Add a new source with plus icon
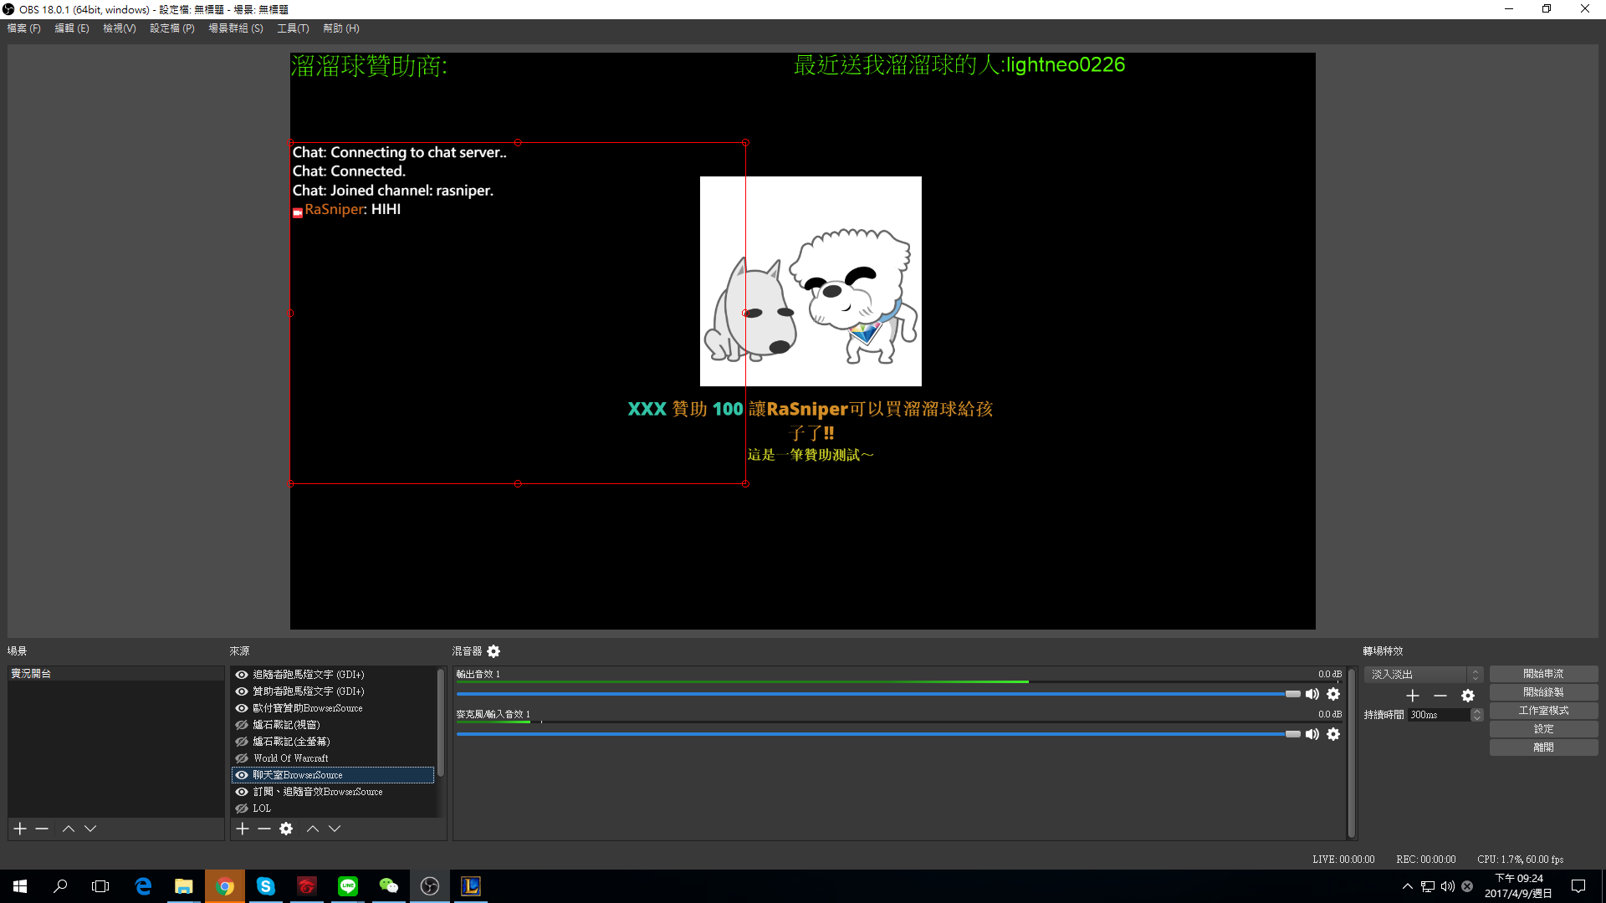This screenshot has height=903, width=1606. pyautogui.click(x=243, y=829)
